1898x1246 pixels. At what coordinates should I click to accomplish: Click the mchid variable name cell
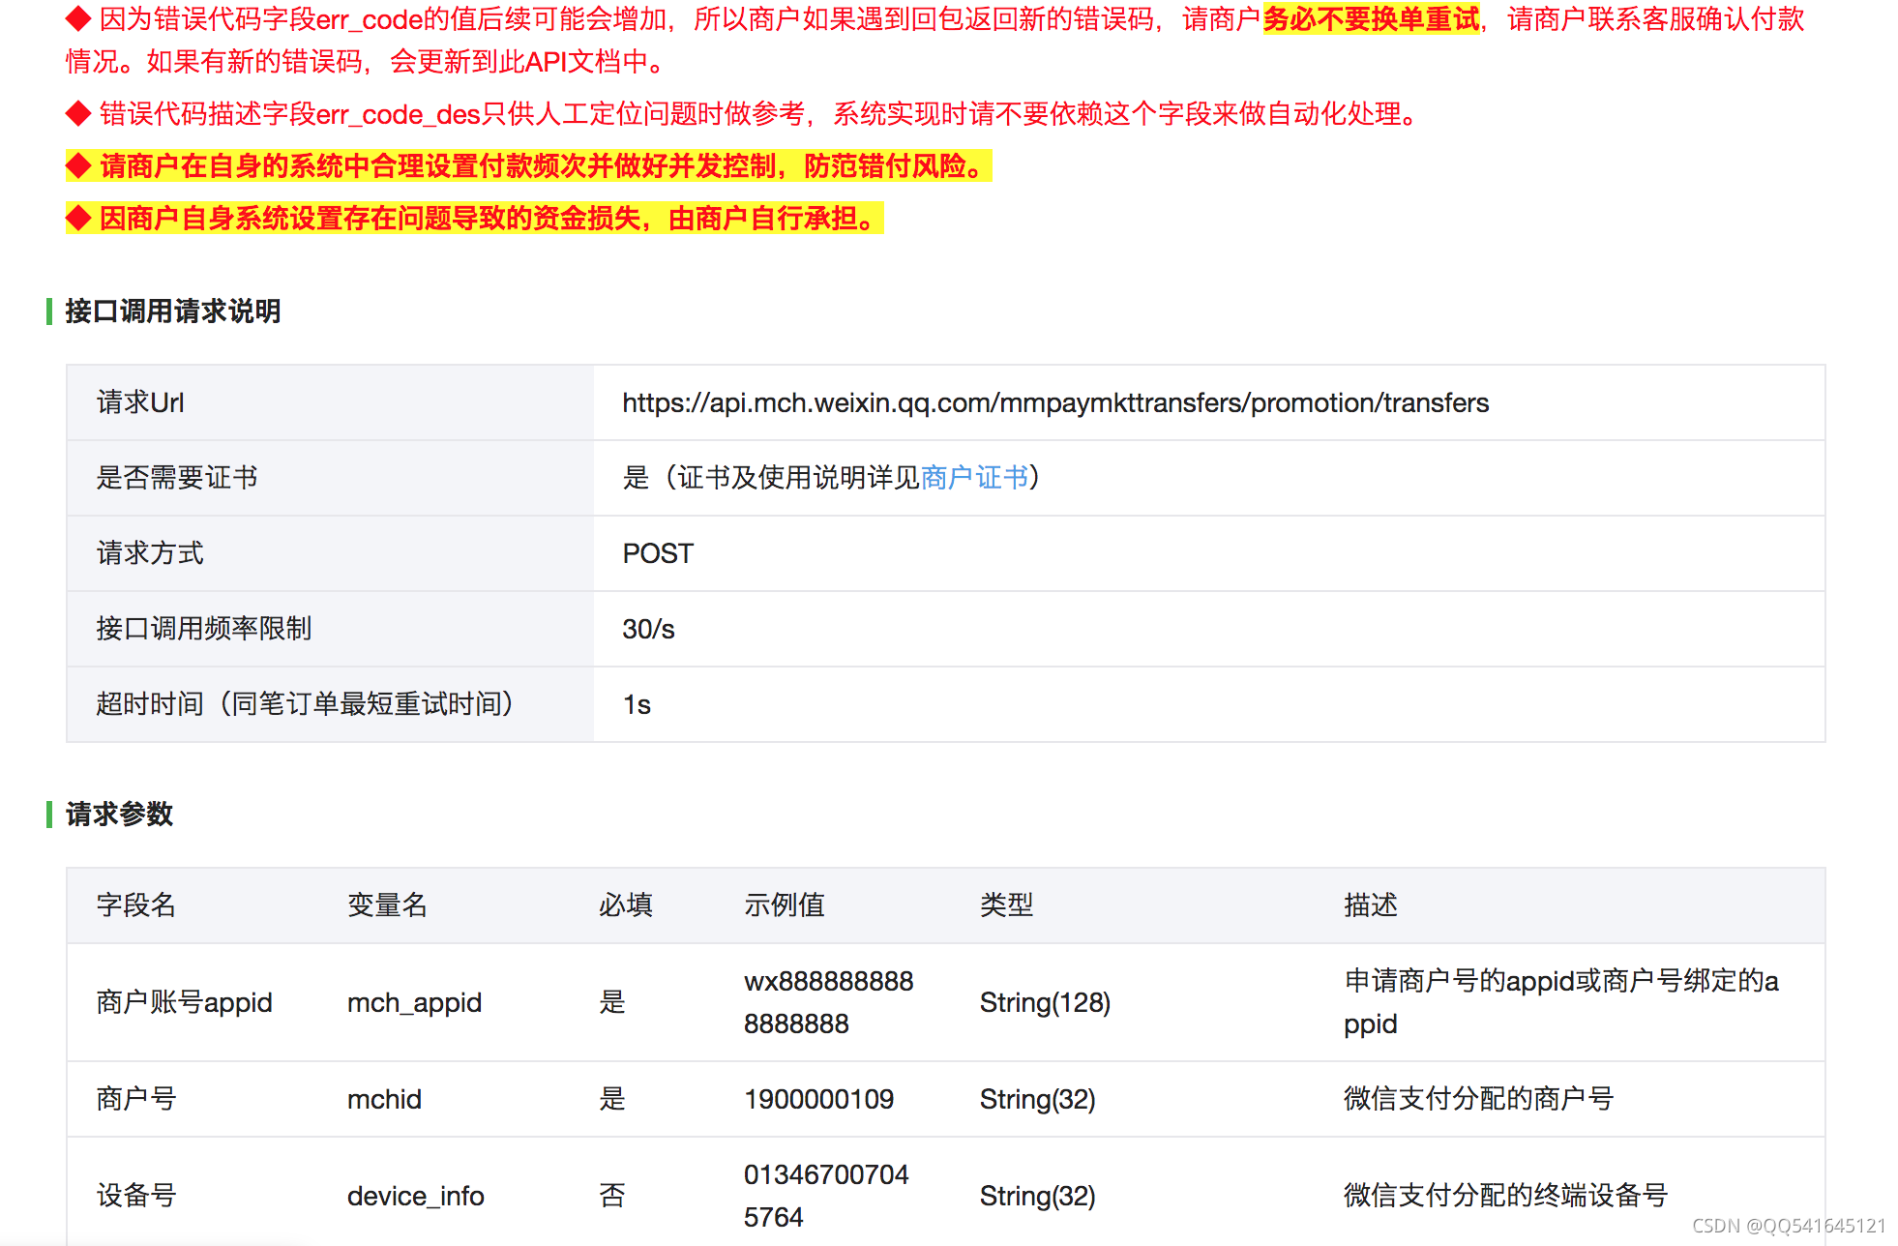[x=384, y=1100]
